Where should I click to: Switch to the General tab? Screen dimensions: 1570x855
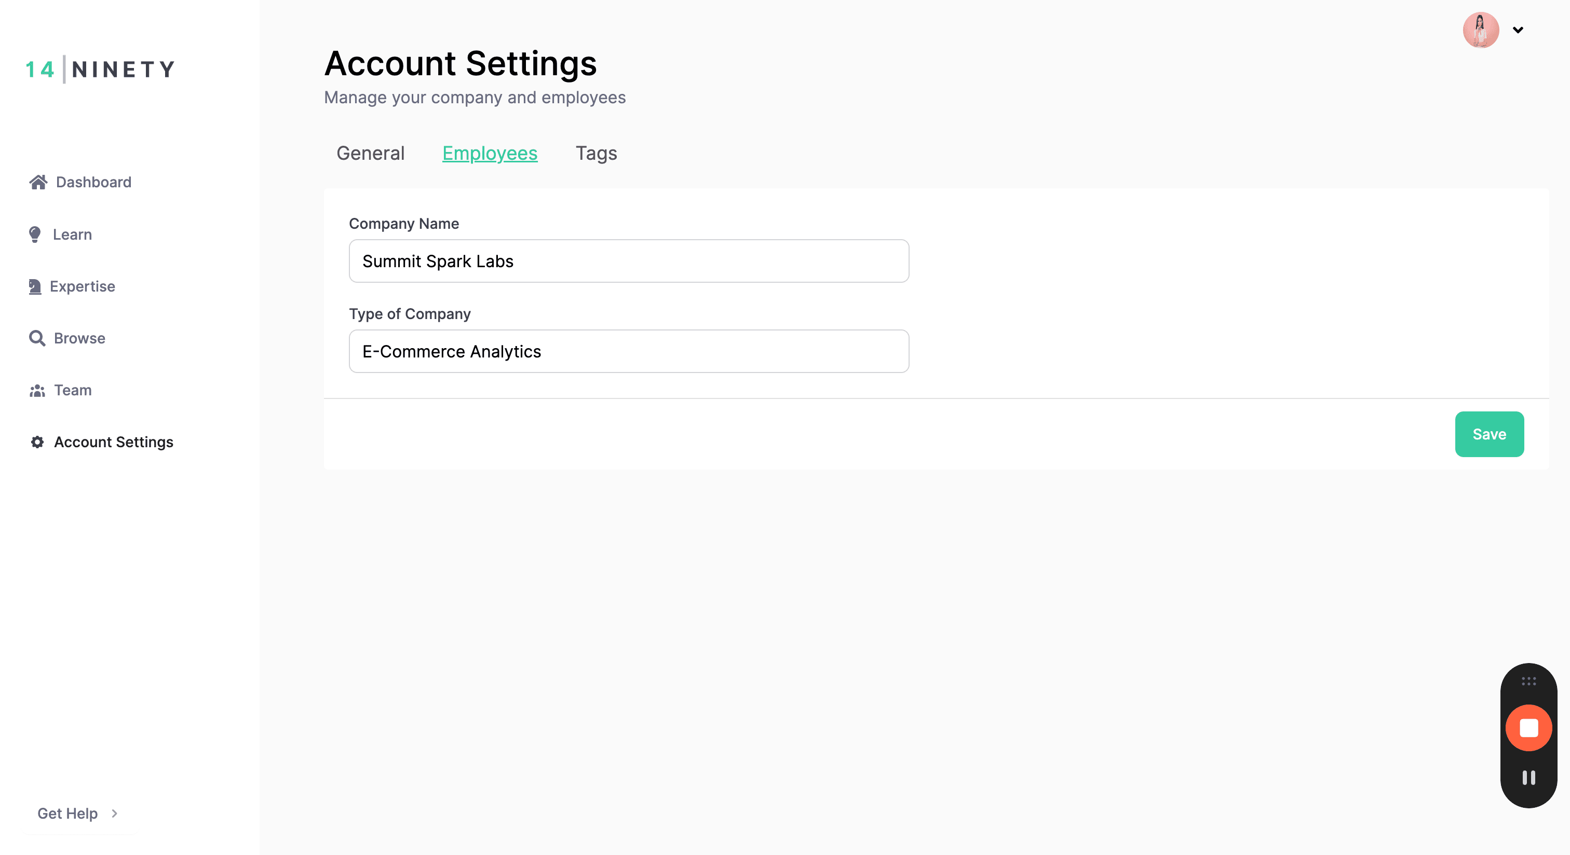click(x=370, y=154)
